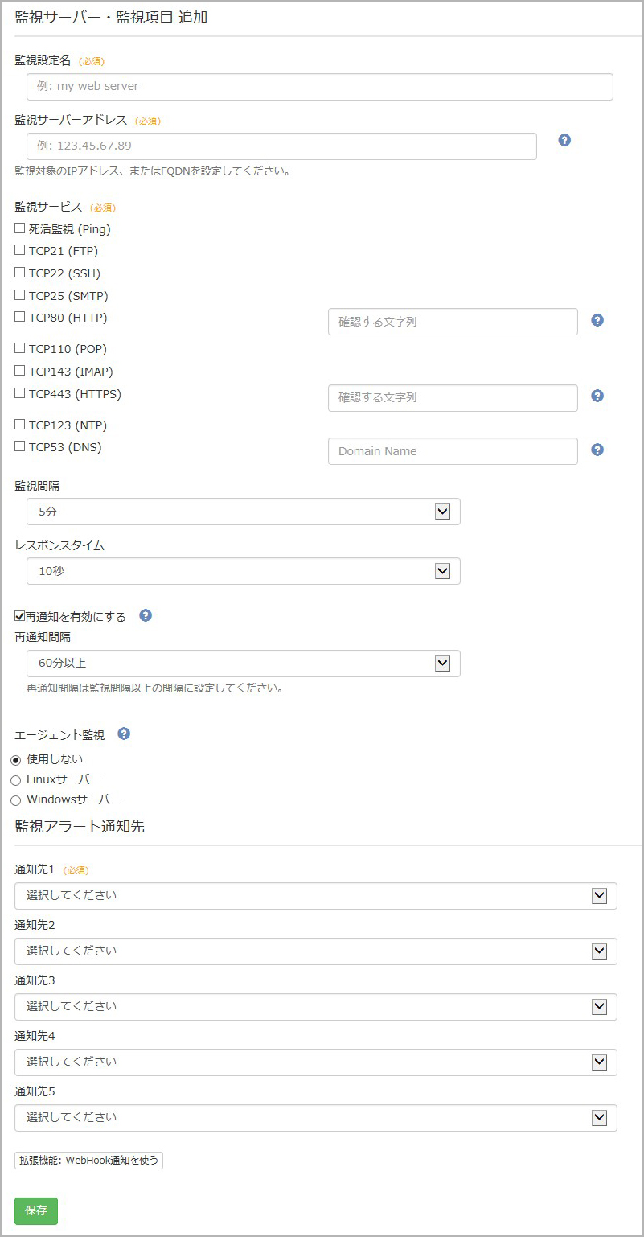The image size is (644, 1237).
Task: Click help icon next to TCP80 HTTP string field
Action: (597, 320)
